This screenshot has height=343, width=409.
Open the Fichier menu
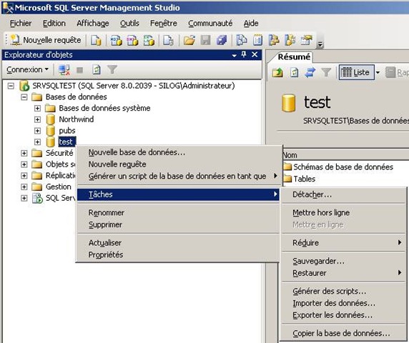tap(21, 23)
